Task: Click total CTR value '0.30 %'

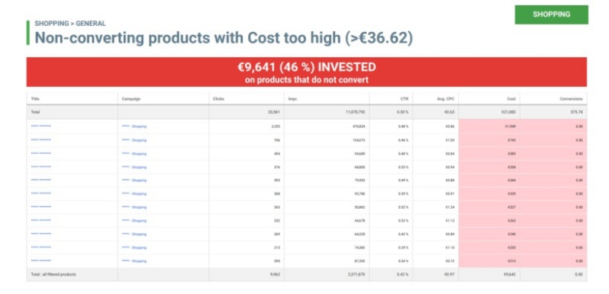Action: 403,112
